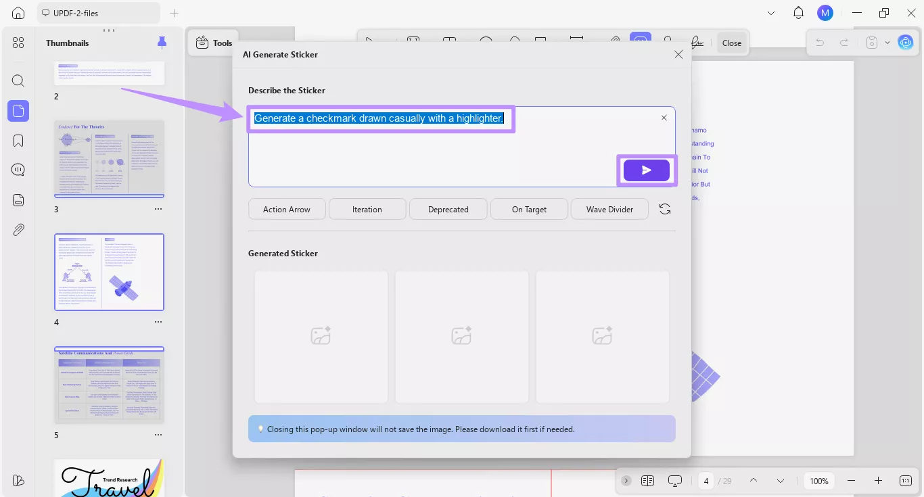Viewport: 924px width, 497px height.
Task: Open the more options menu for page 3
Action: [x=158, y=210]
